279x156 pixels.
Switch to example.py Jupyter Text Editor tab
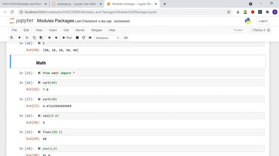77,4
